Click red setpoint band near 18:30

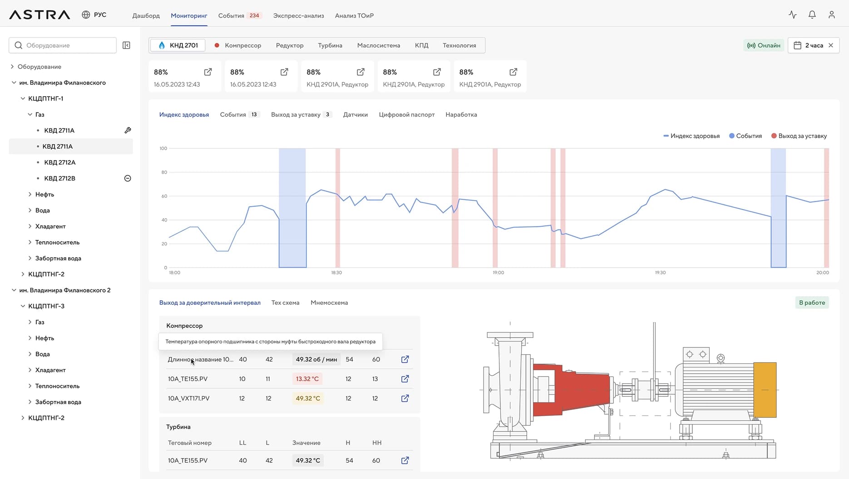click(338, 208)
